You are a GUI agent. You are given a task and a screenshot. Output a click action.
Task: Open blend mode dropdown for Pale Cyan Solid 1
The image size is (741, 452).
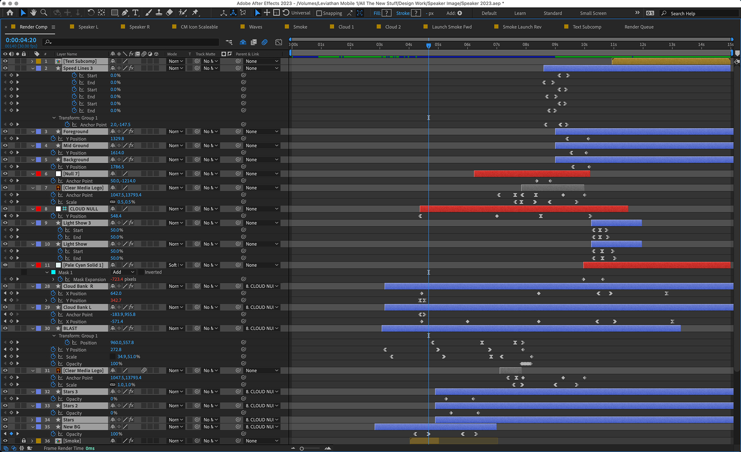coord(176,265)
